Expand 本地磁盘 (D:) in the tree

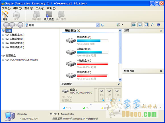(x=3, y=39)
